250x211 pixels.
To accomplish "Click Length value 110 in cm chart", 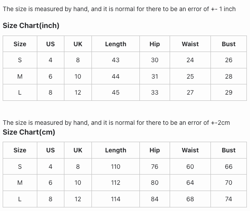I will coord(115,167).
